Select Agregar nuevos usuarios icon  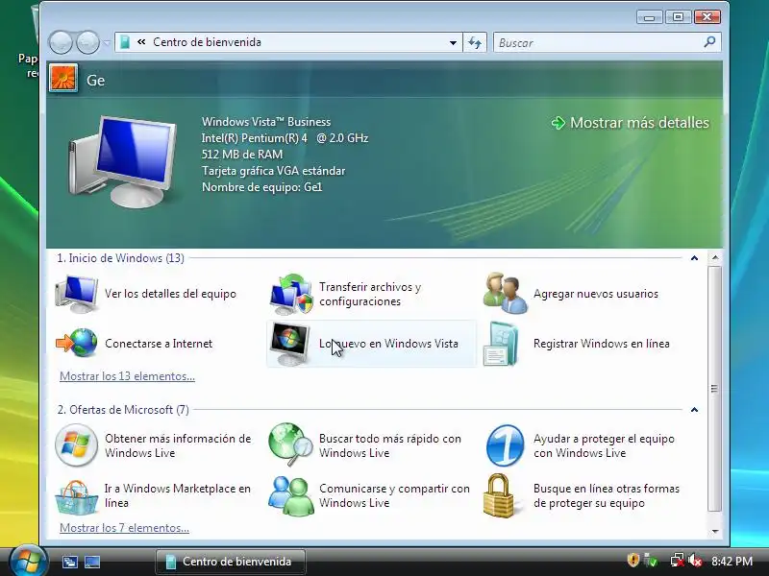(506, 294)
